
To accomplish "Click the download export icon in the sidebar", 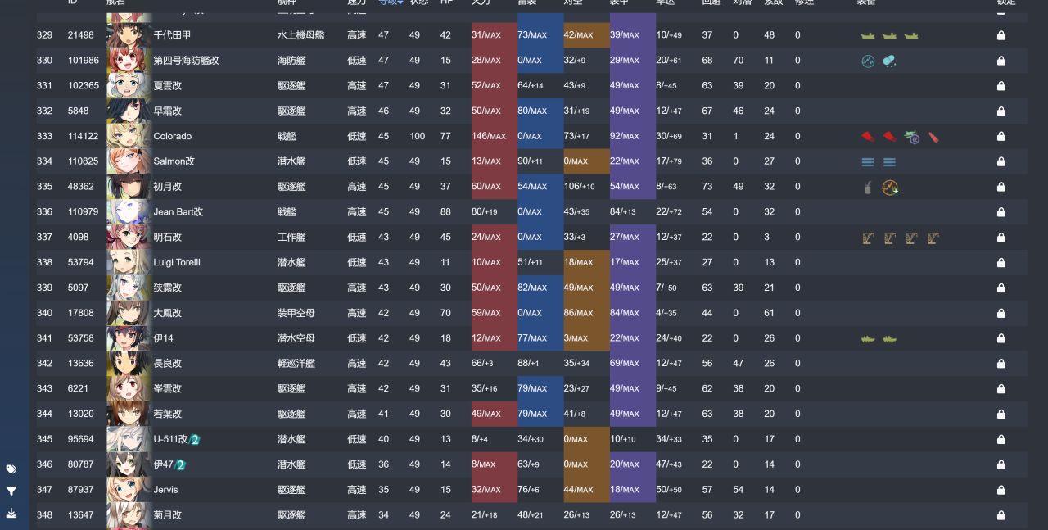I will 11,513.
